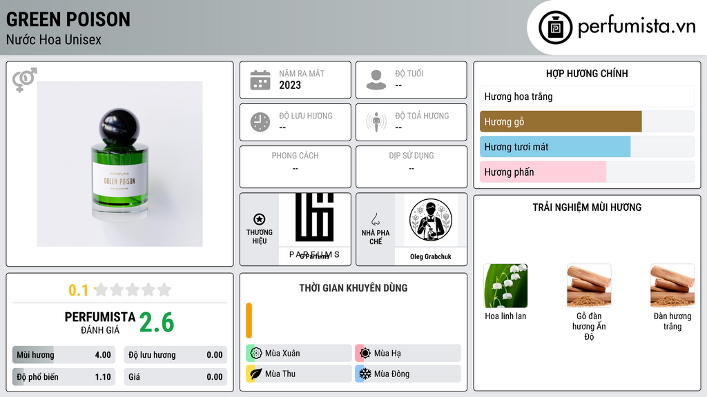This screenshot has width=707, height=397.
Task: Click the blue Hương tươi mát accord bar
Action: 555,147
